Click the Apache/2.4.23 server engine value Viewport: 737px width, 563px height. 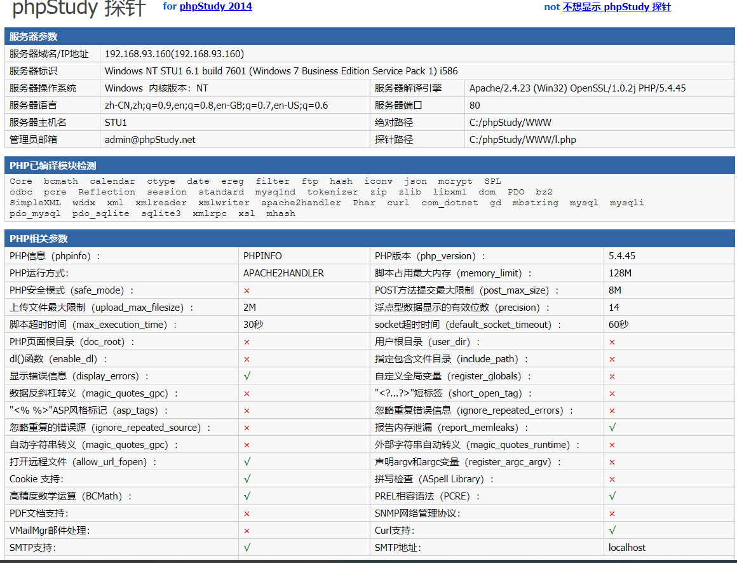pyautogui.click(x=577, y=88)
